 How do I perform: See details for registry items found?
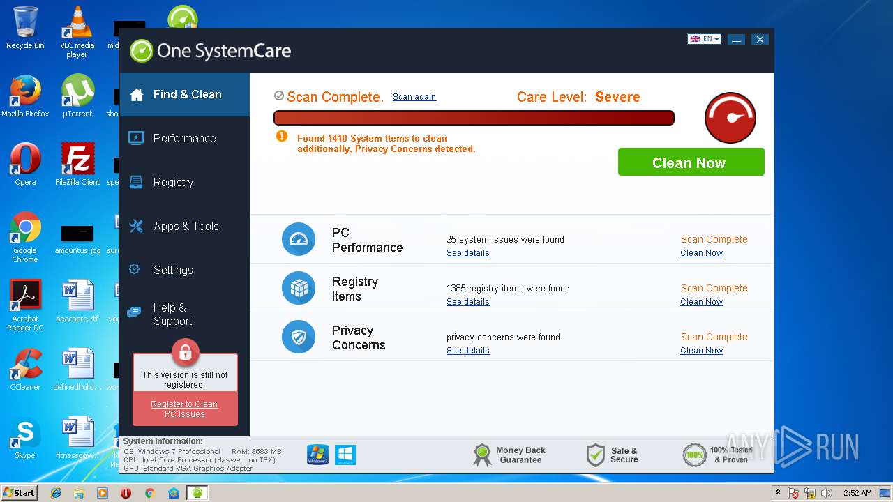468,302
